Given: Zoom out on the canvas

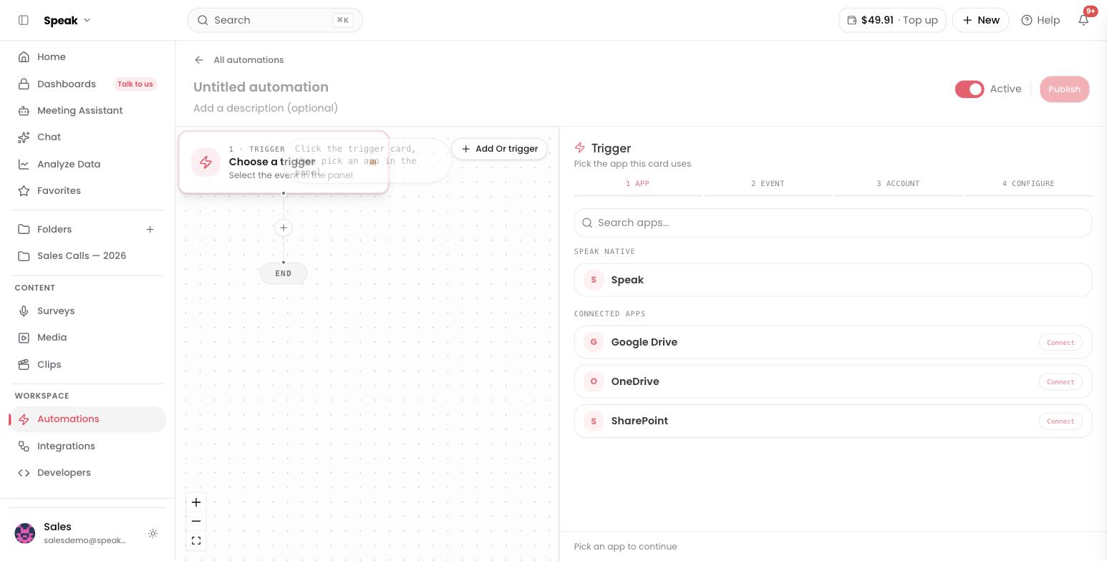Looking at the screenshot, I should [x=196, y=522].
